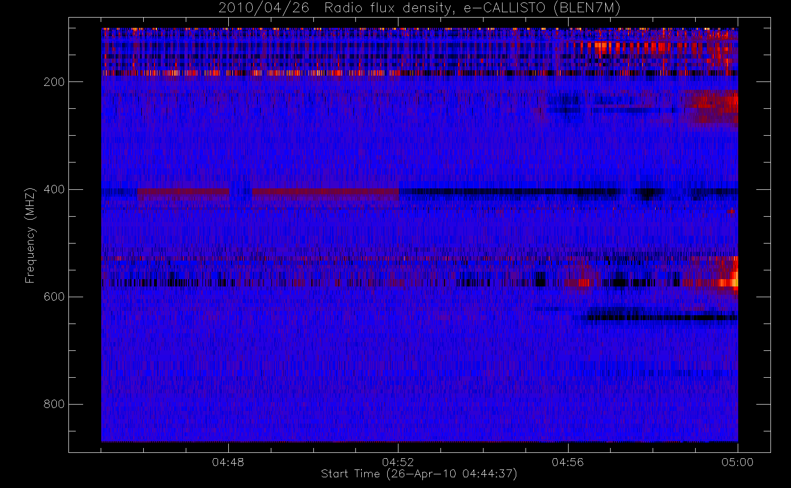Click the 400 frequency tick label

click(54, 189)
